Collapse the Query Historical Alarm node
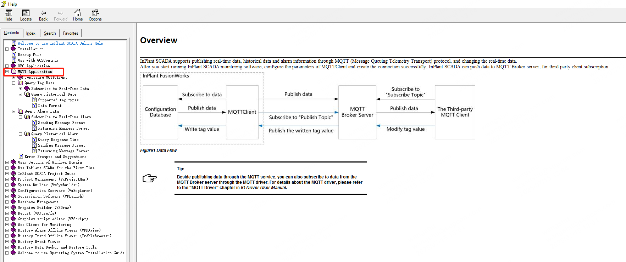 pos(20,134)
